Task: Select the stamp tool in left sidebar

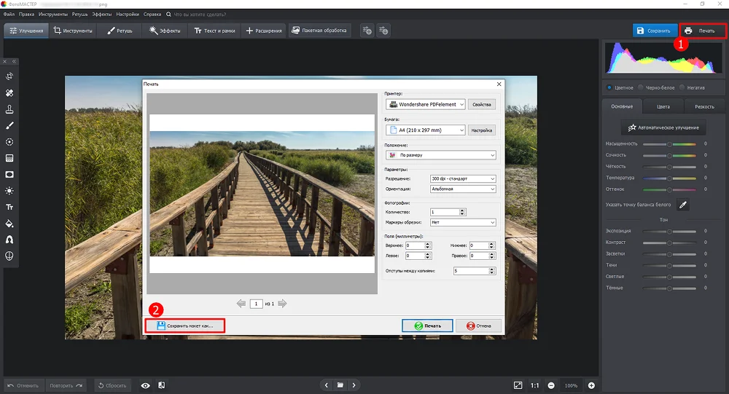Action: 9,109
